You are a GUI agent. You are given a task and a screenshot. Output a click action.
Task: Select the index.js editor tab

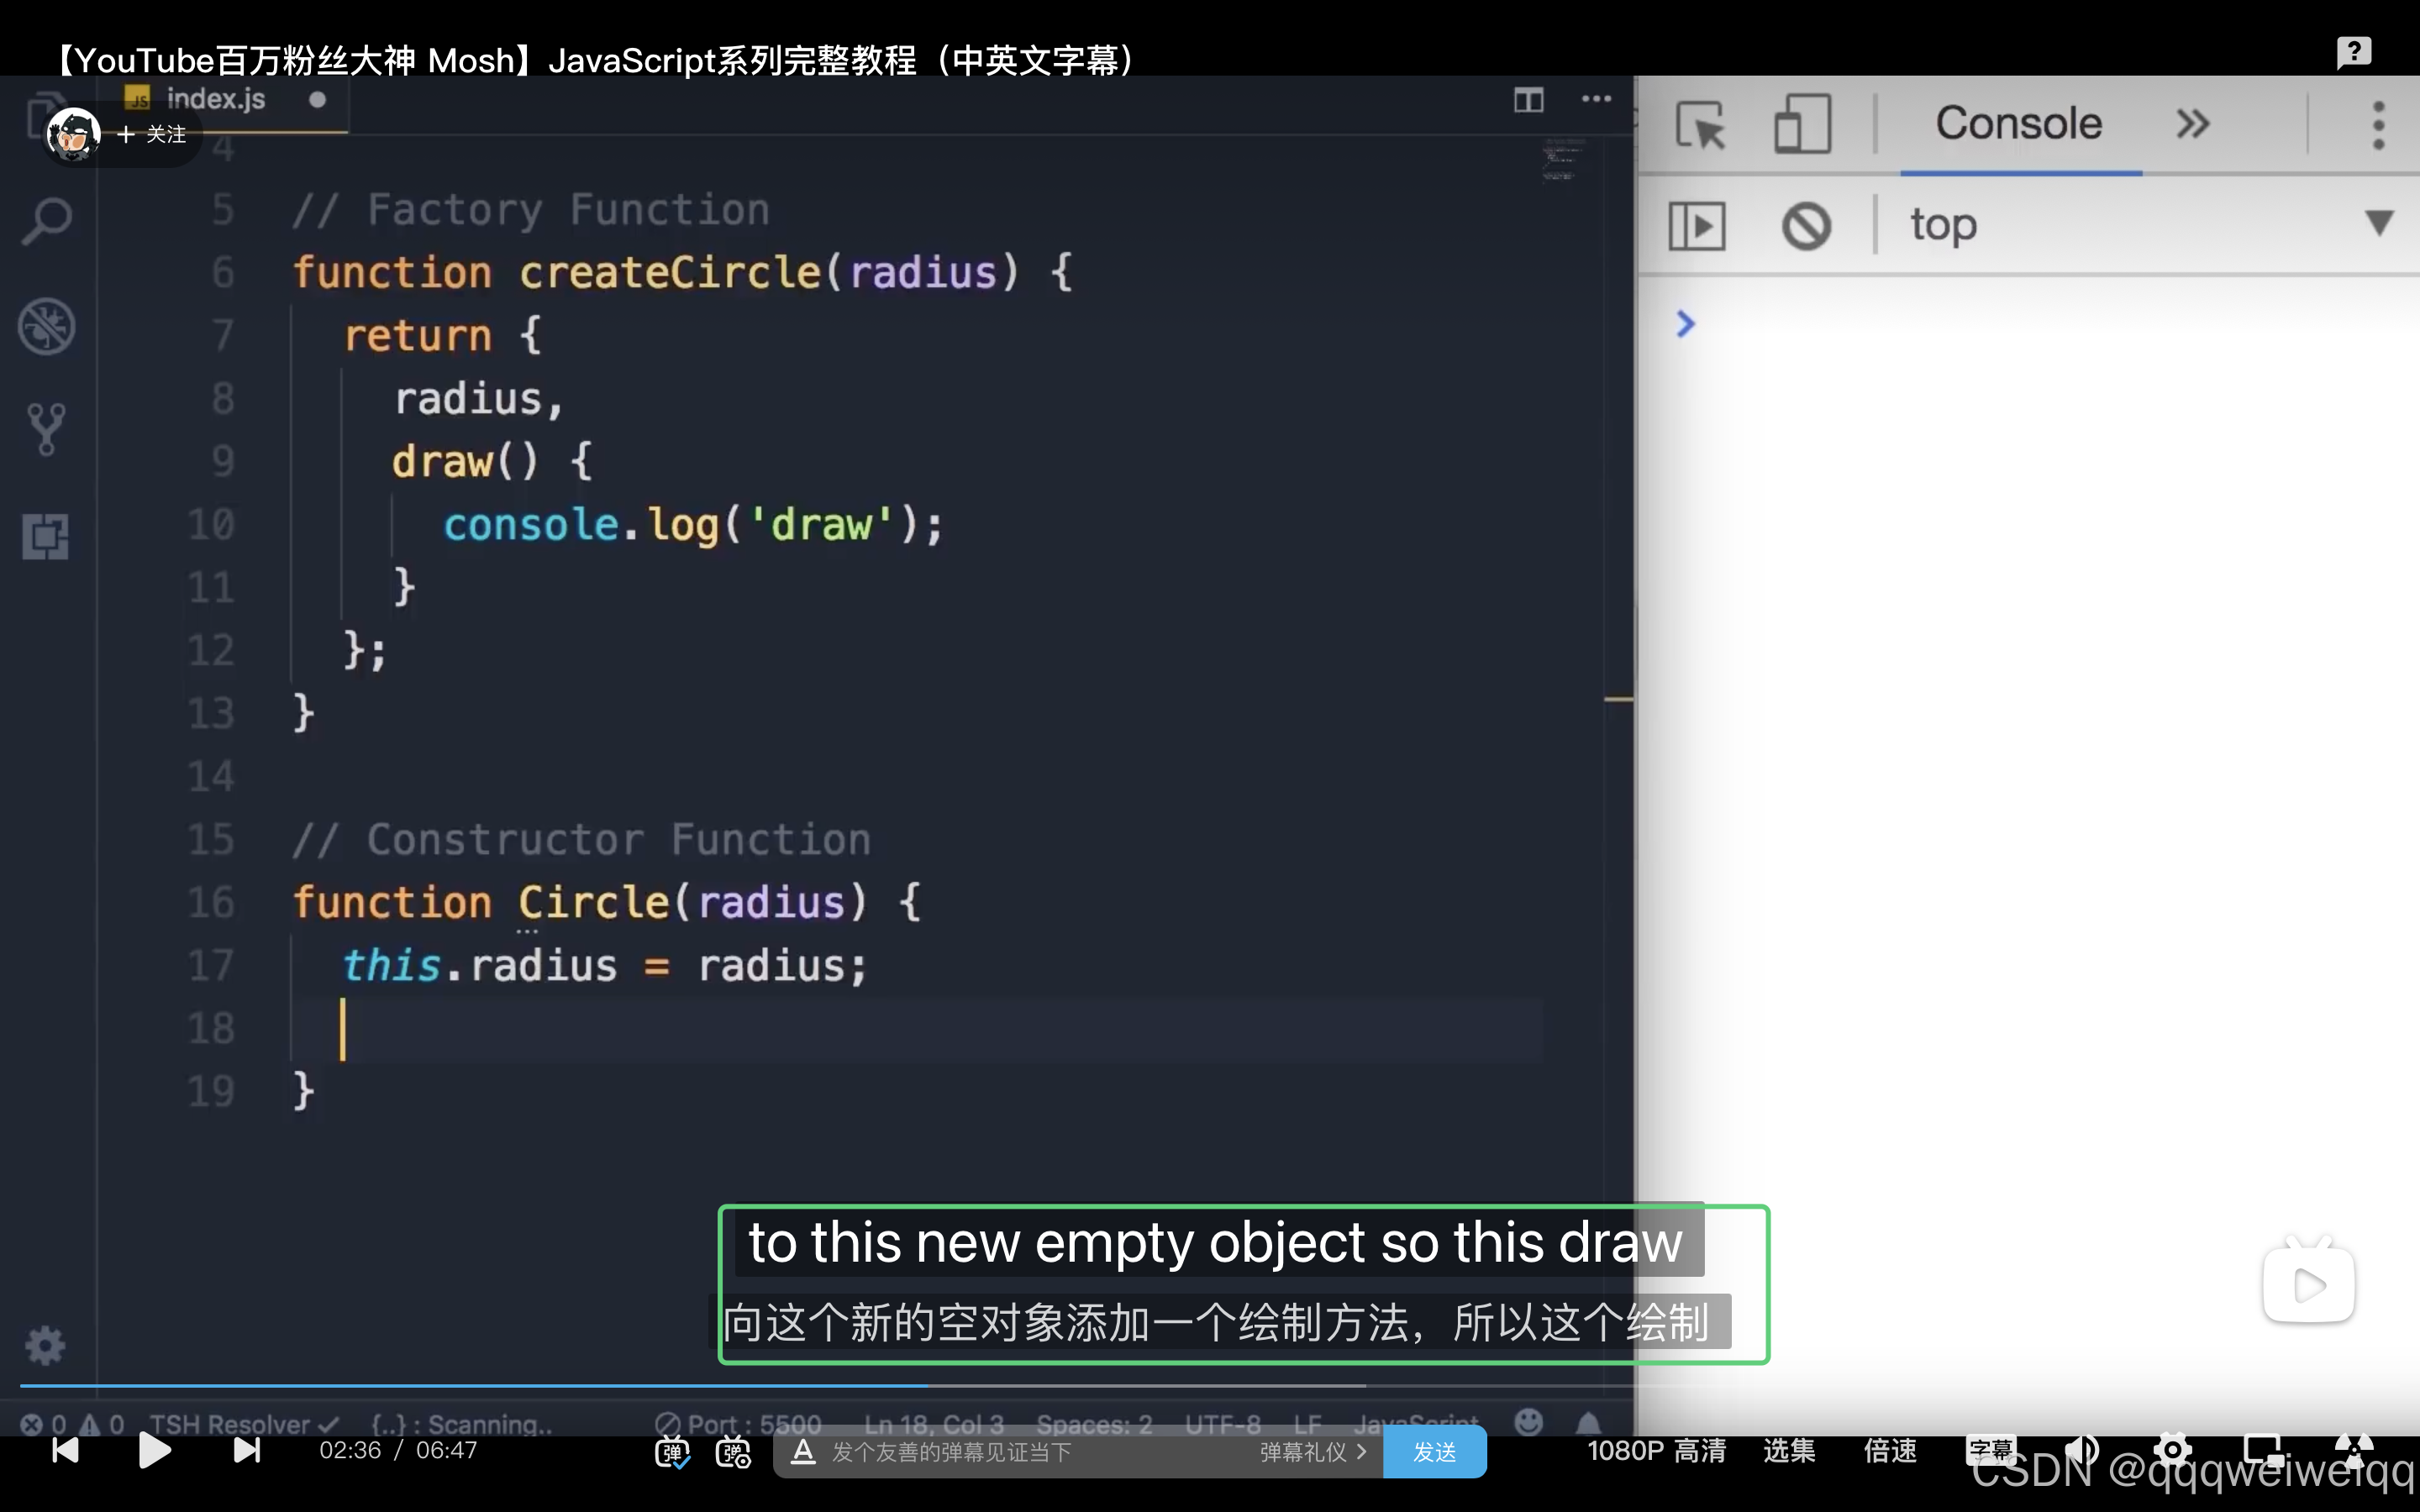pyautogui.click(x=216, y=99)
